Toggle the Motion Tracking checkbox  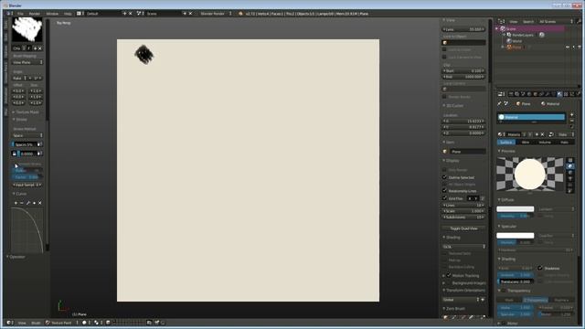449,275
